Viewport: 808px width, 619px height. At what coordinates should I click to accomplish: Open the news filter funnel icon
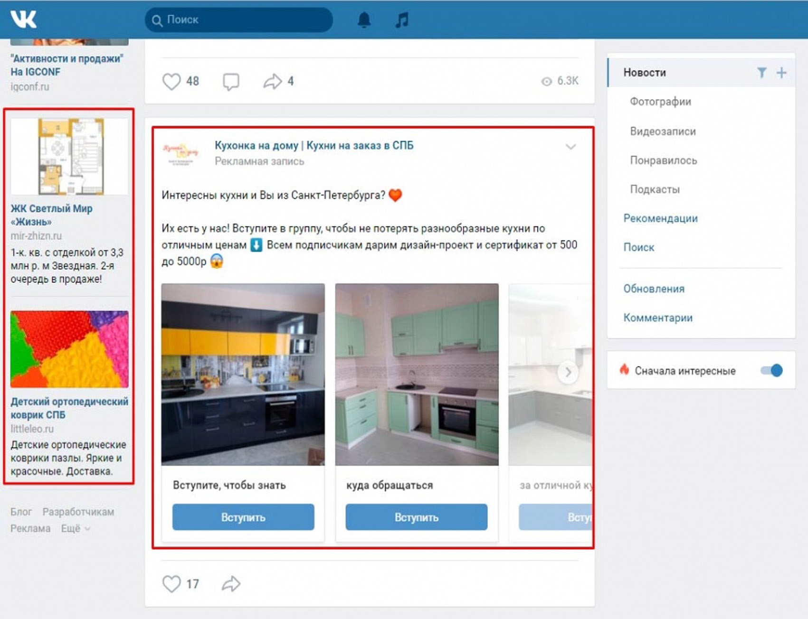[761, 73]
